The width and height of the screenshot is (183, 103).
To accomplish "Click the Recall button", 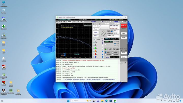I will [124, 38].
